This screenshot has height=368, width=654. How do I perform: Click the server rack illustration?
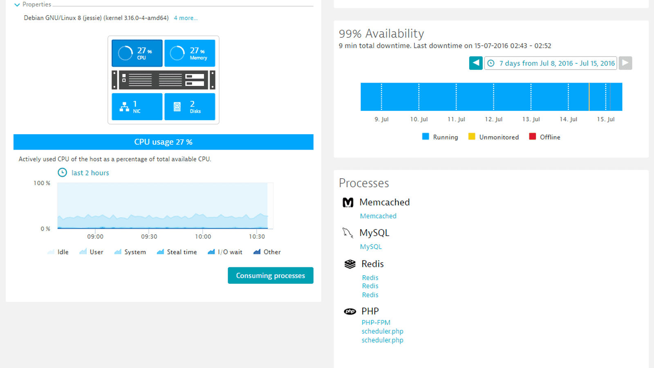coord(163,80)
